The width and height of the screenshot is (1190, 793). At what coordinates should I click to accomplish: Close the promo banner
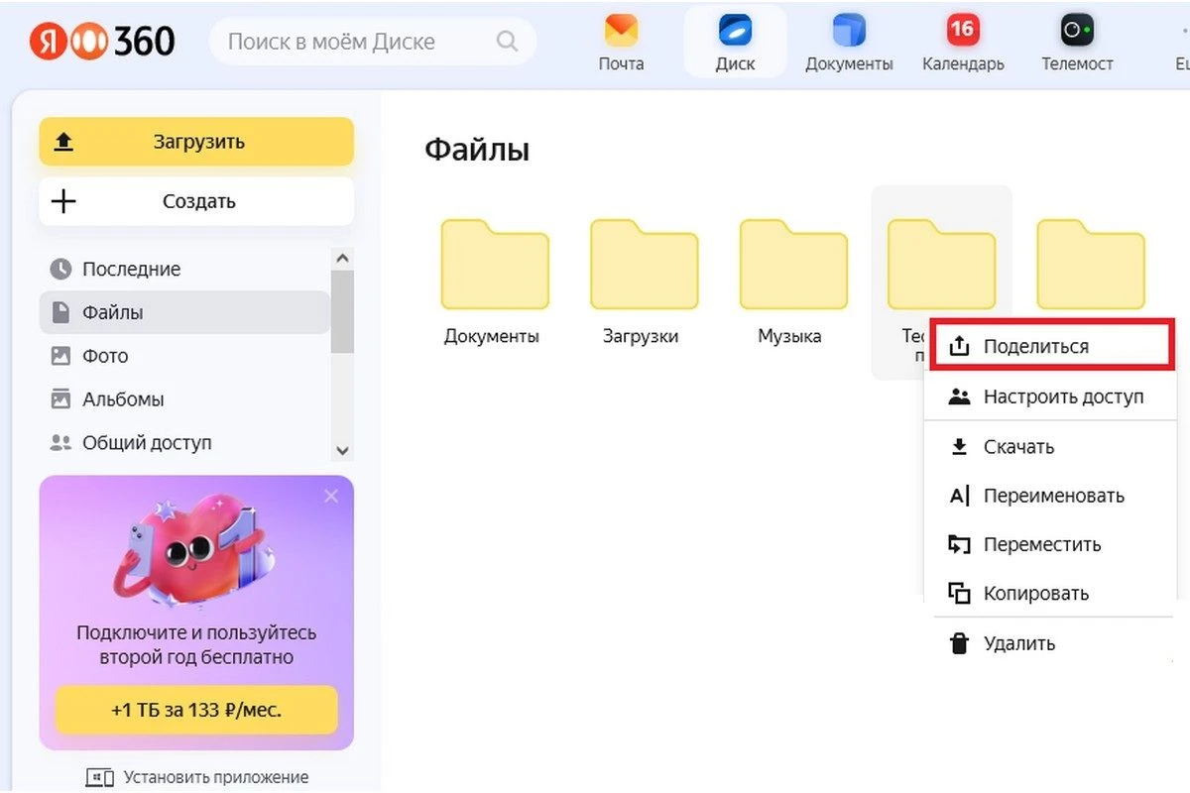pos(331,497)
